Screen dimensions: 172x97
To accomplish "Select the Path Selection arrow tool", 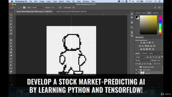I will pyautogui.click(x=11, y=65).
